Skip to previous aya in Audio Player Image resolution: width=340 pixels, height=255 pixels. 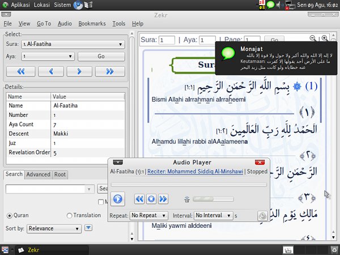[x=139, y=199]
